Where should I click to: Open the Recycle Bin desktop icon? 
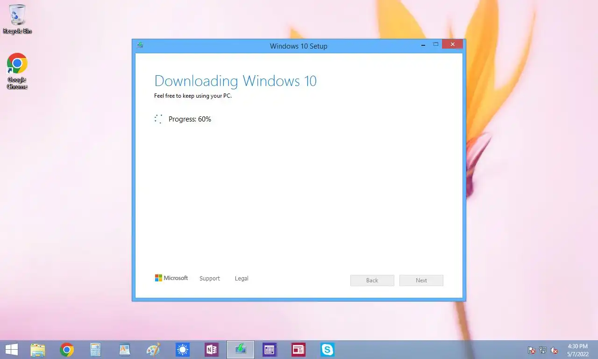click(17, 19)
